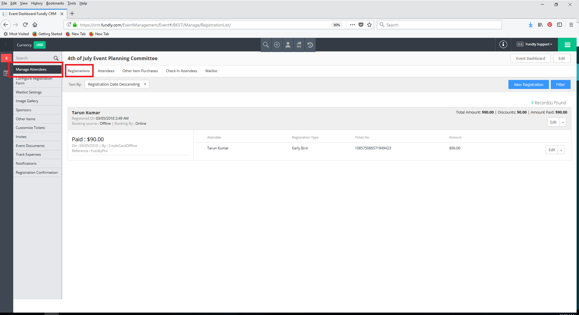Open the Registration Date Descending sort dropdown
The image size is (579, 315).
coord(117,84)
